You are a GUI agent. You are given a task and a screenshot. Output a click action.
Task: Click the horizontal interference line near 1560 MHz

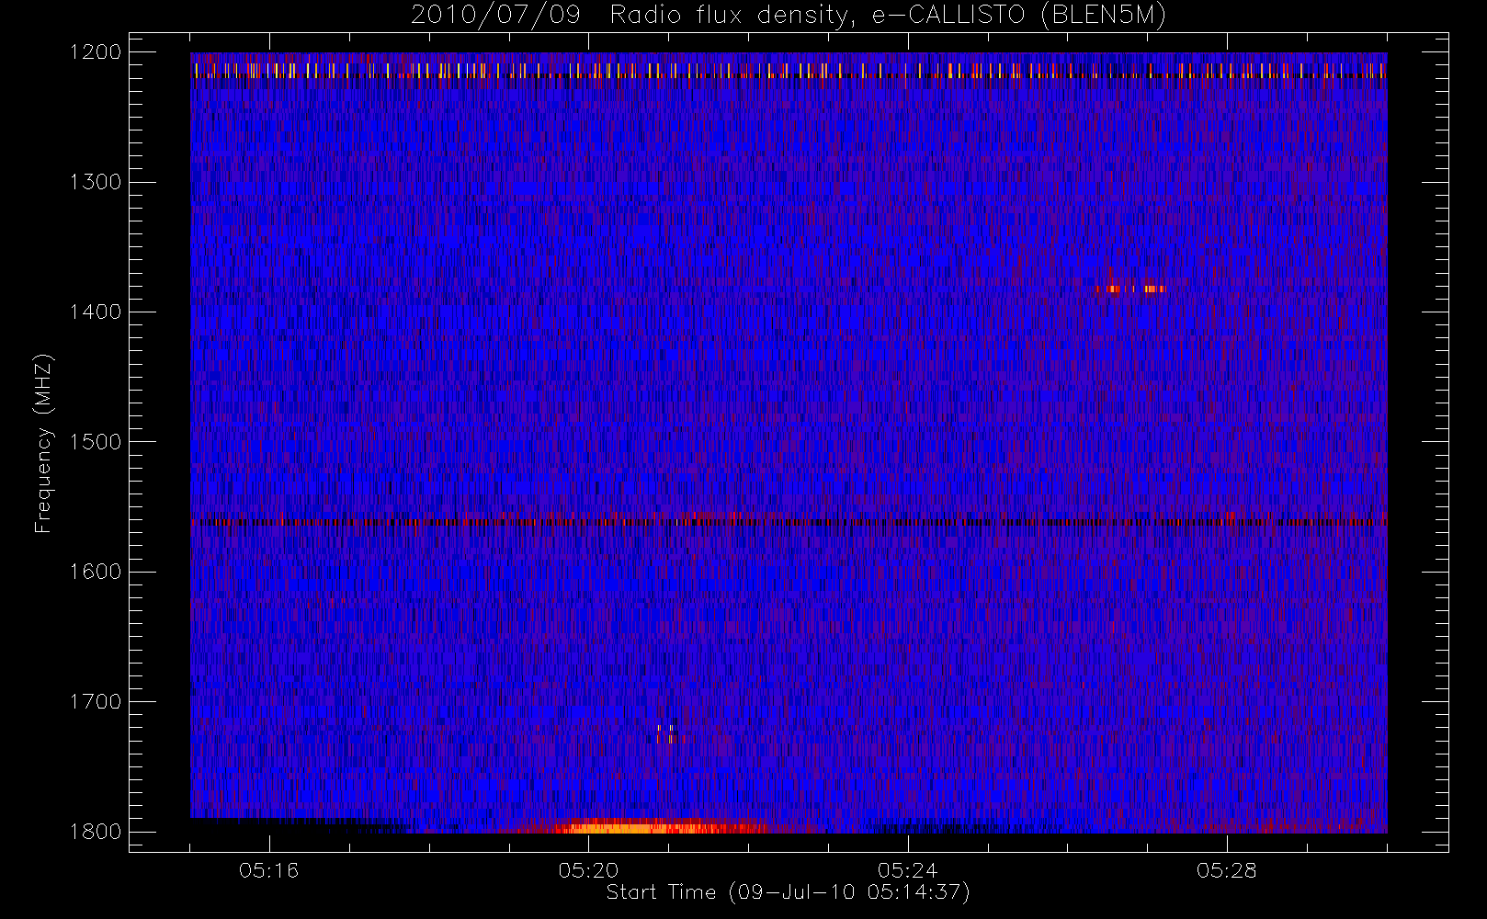pyautogui.click(x=789, y=521)
